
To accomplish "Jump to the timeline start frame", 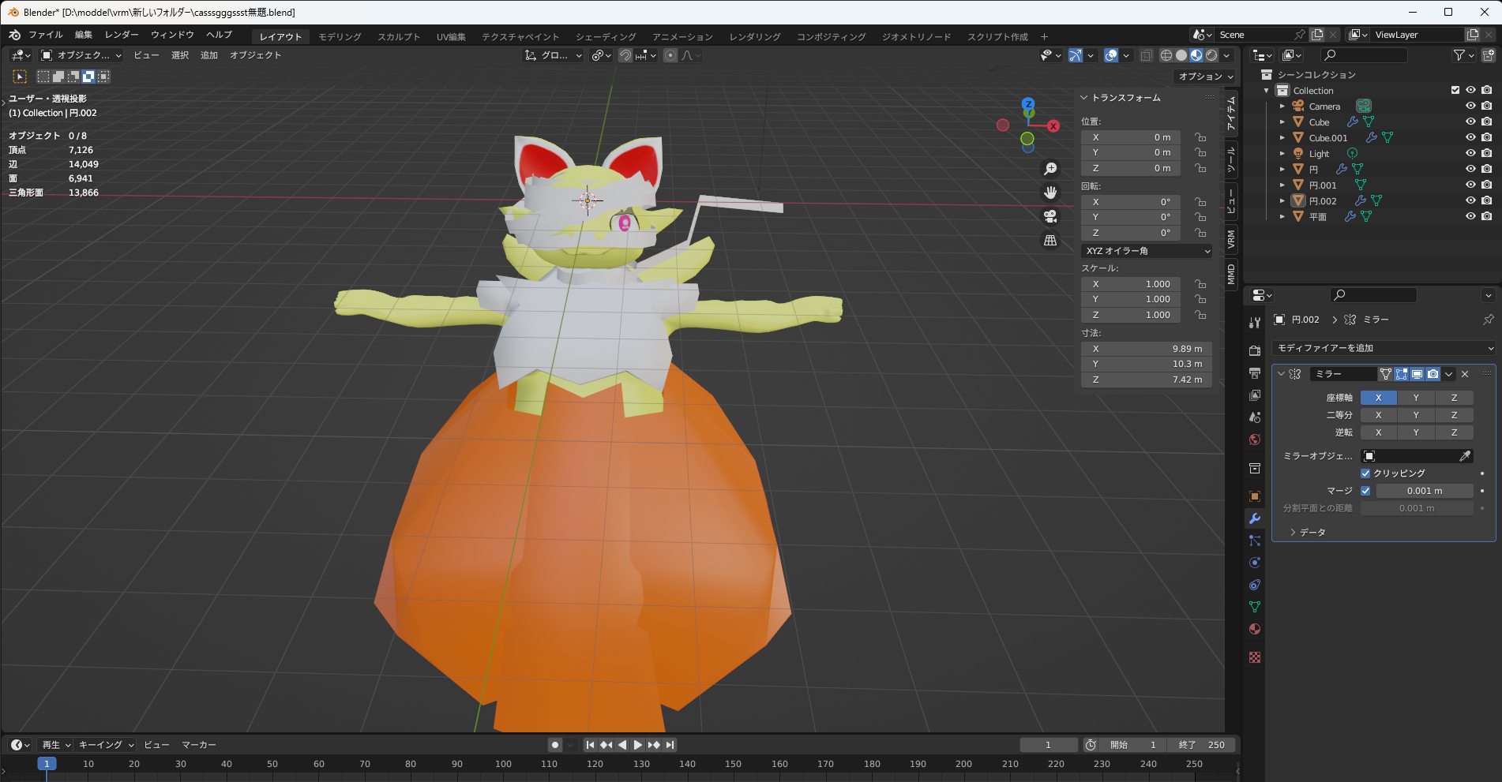I will coord(590,745).
